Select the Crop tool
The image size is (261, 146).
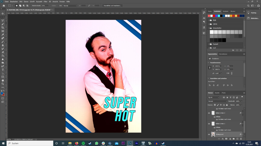(3, 28)
